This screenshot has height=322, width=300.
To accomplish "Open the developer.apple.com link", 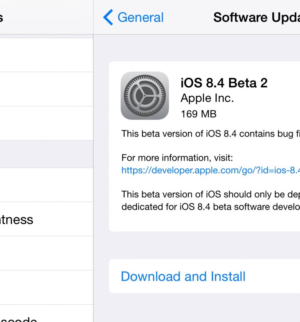I will point(210,170).
